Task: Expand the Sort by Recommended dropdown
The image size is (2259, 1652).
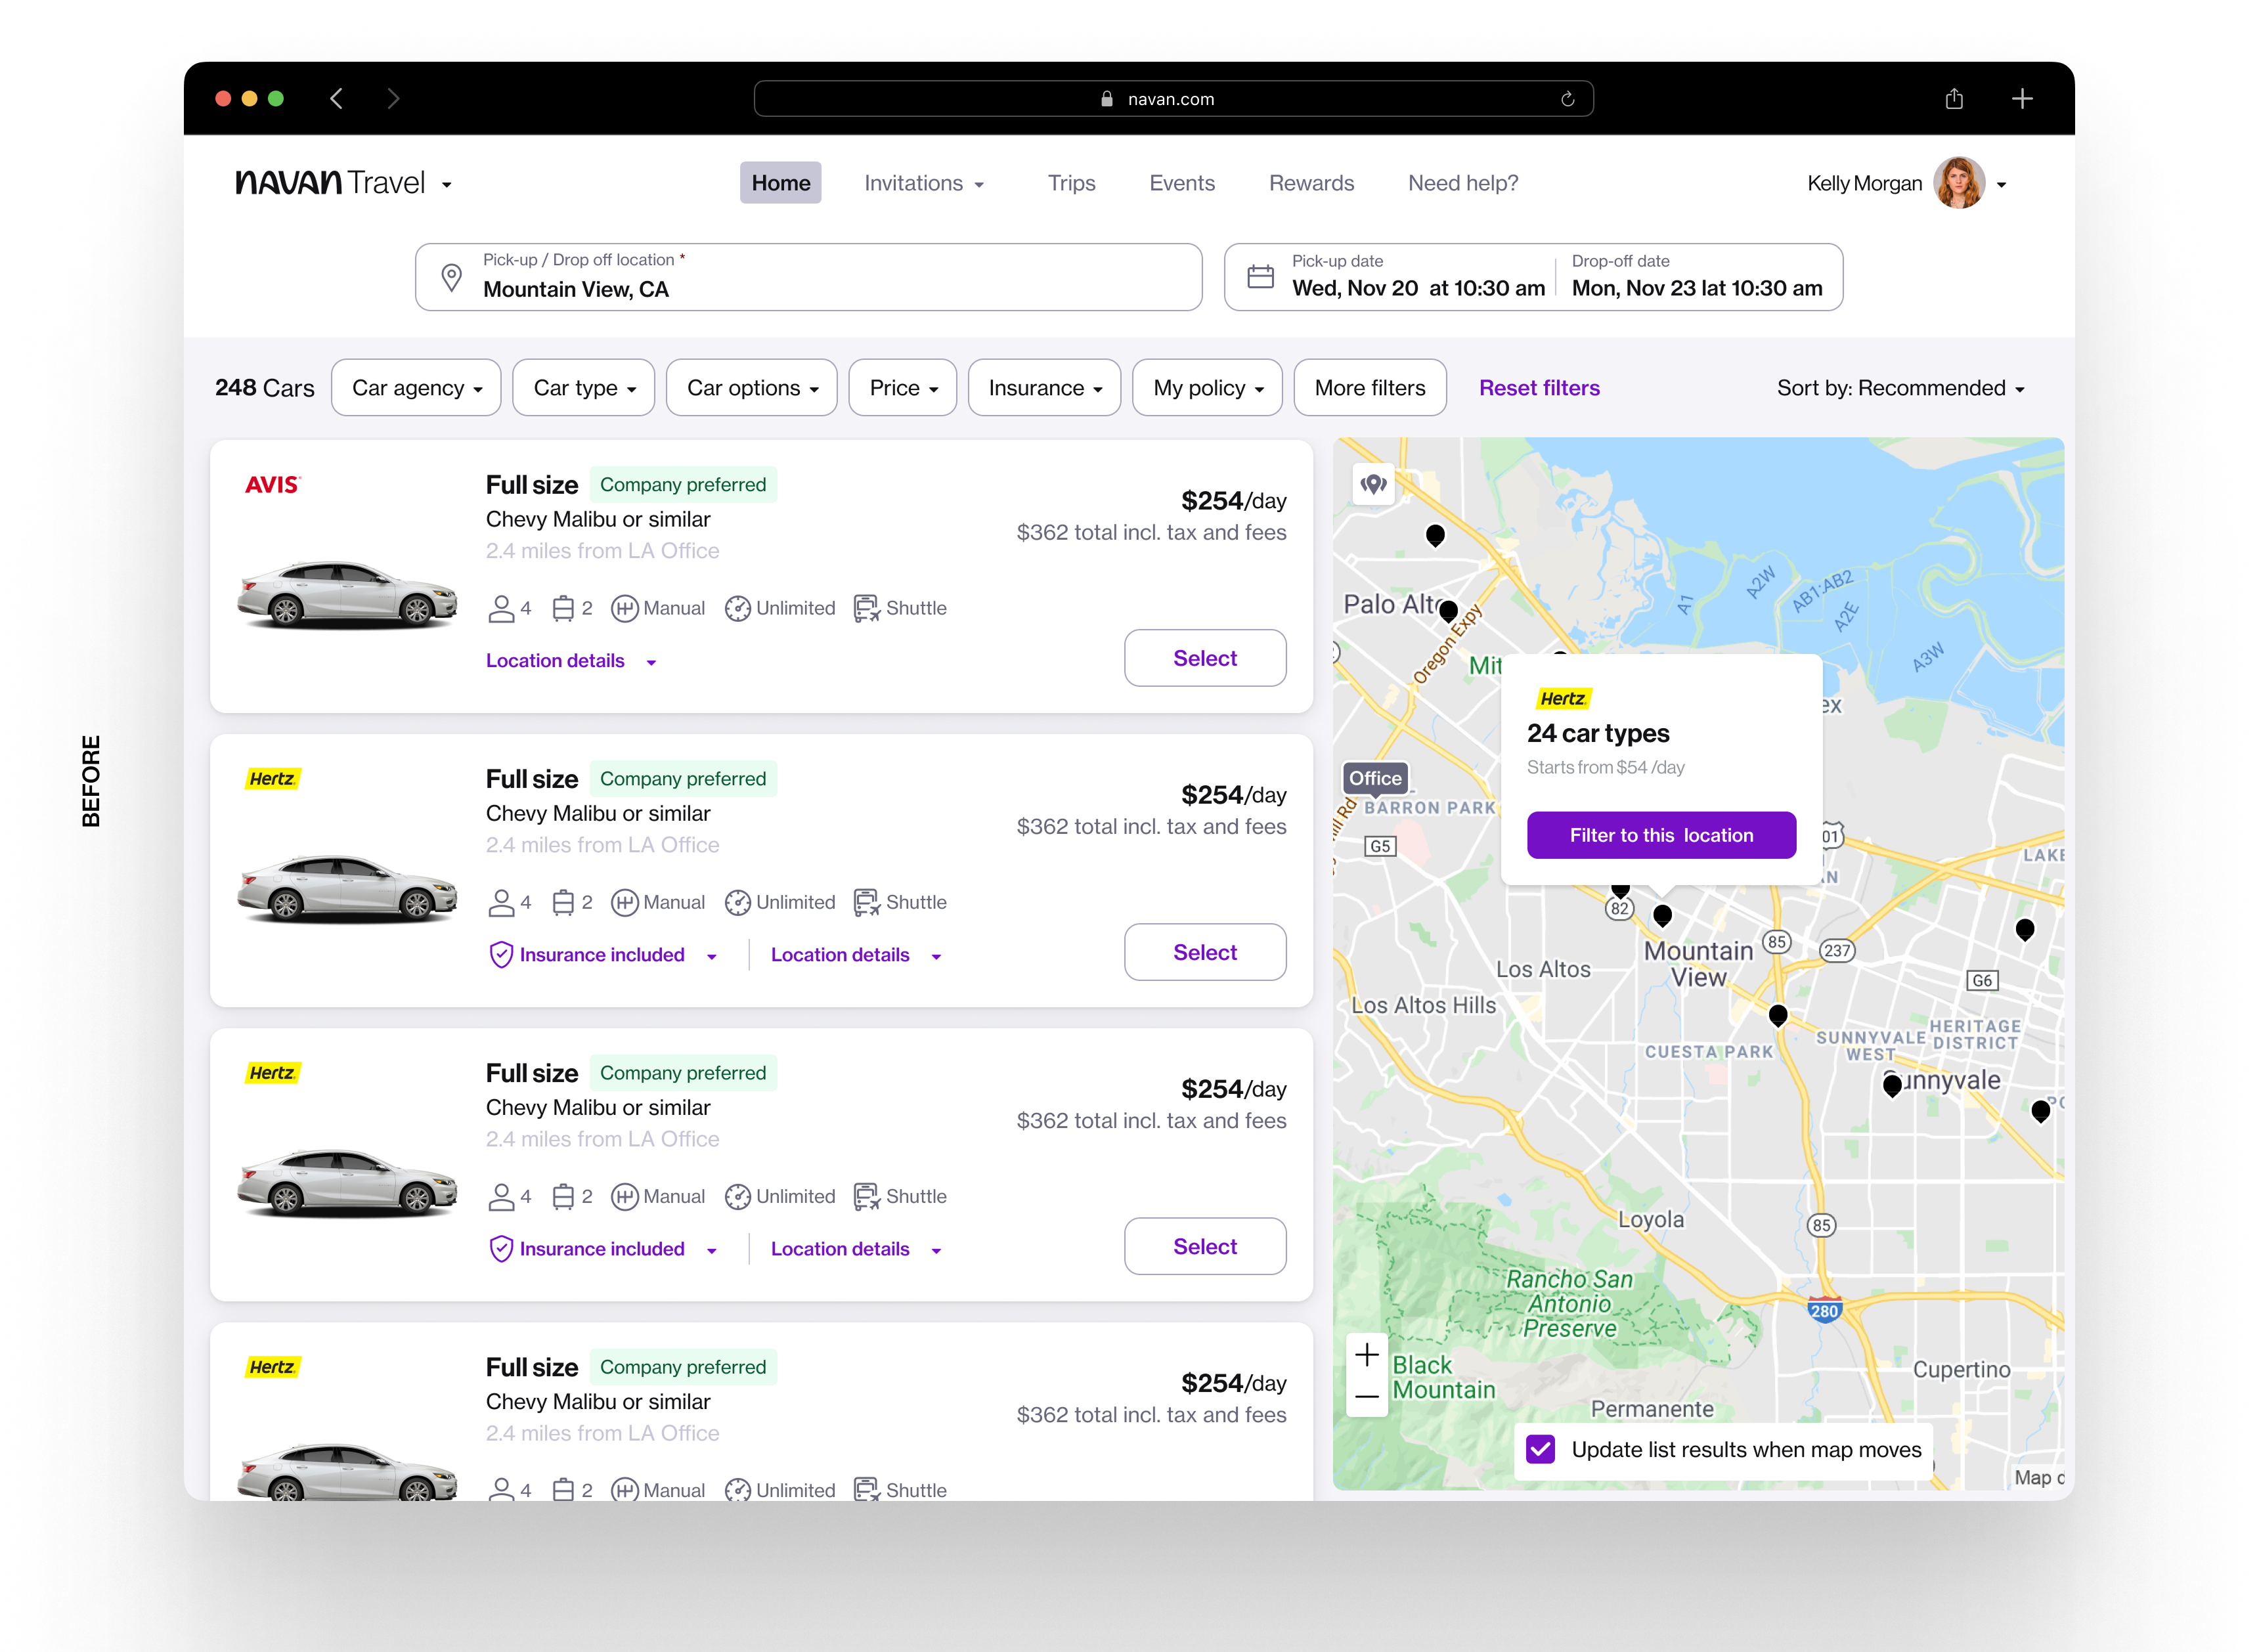Action: click(x=1900, y=388)
